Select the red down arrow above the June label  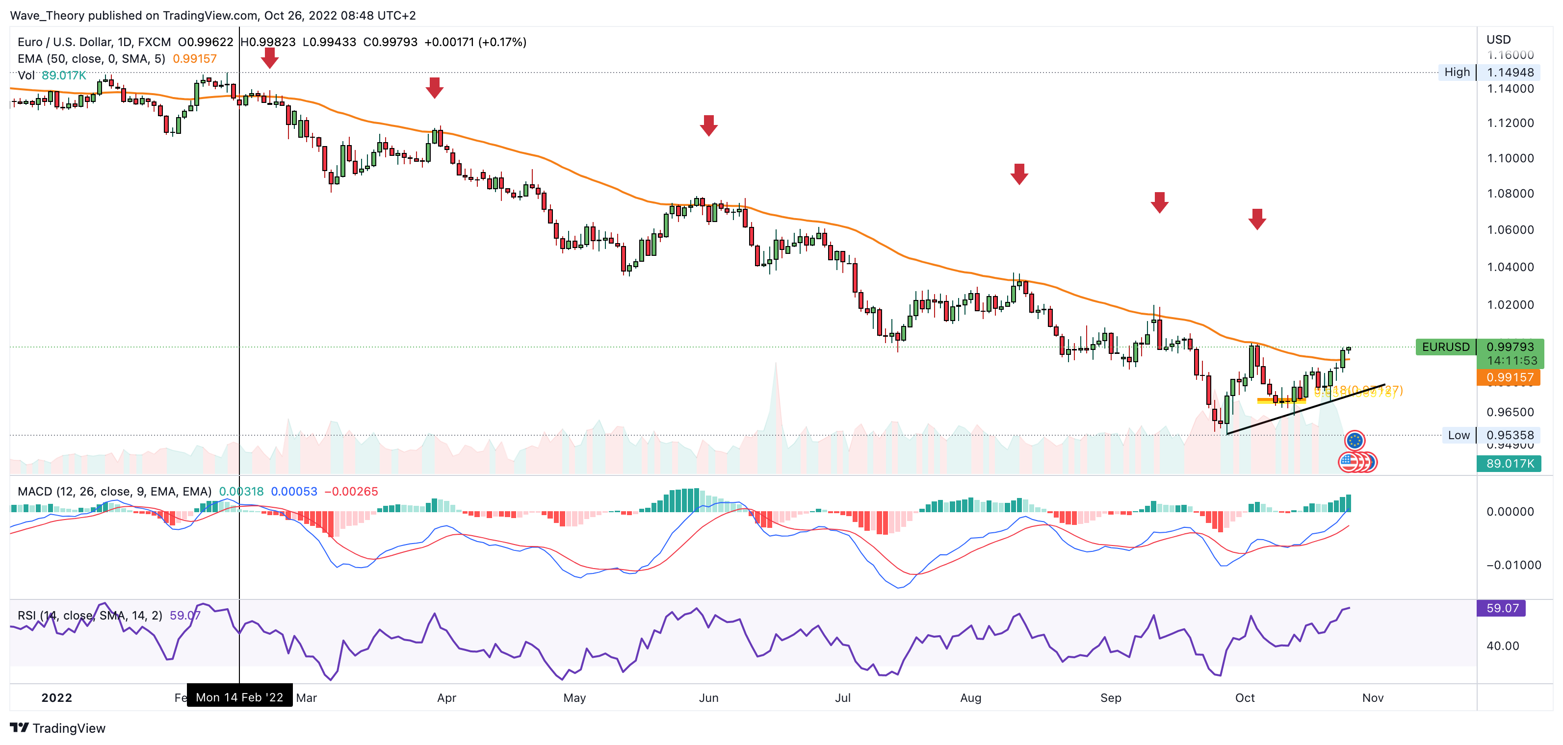[709, 125]
